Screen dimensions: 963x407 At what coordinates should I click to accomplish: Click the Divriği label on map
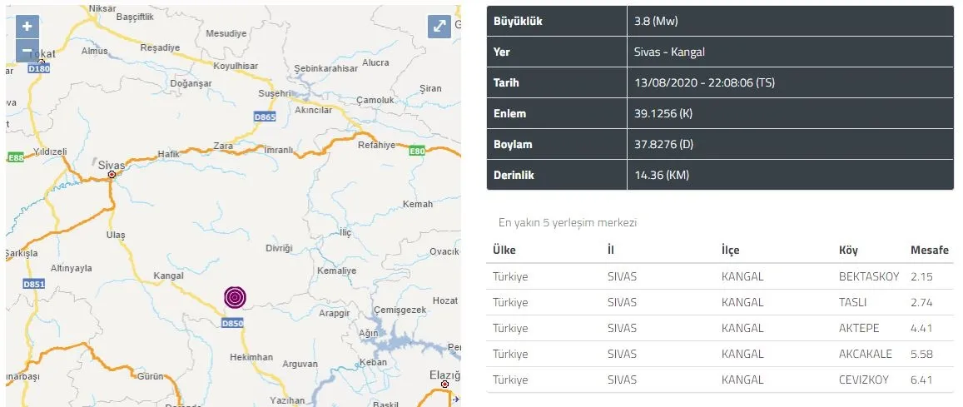point(279,248)
